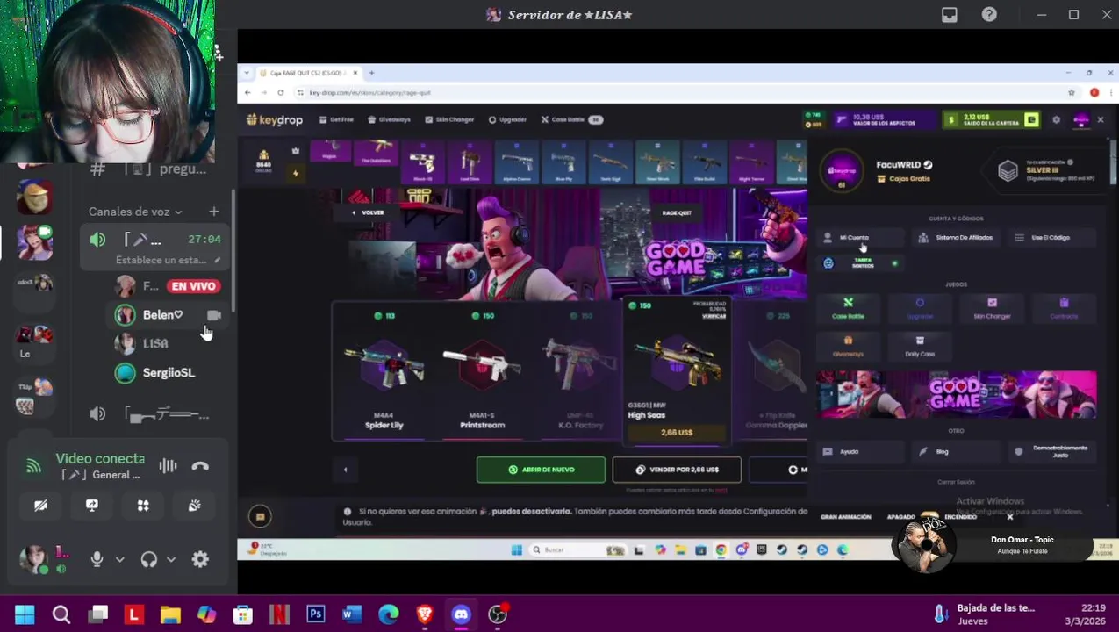The image size is (1119, 632).
Task: Click the Ayuda help option
Action: tap(862, 452)
